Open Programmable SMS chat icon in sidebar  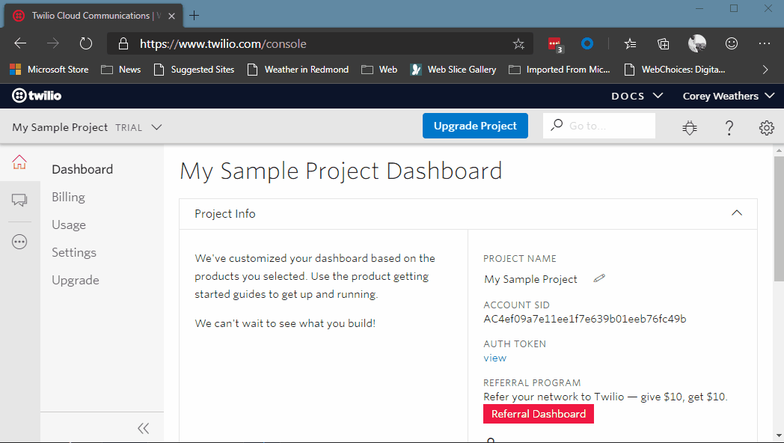19,200
